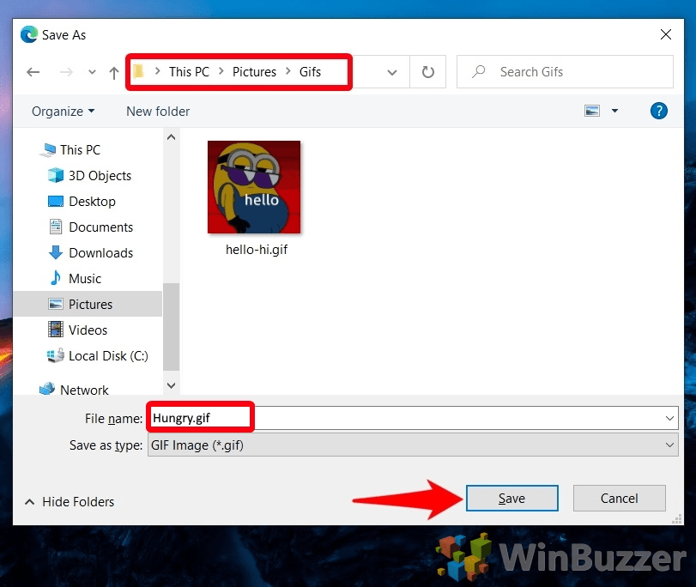
Task: Open help using the question mark icon
Action: (658, 111)
